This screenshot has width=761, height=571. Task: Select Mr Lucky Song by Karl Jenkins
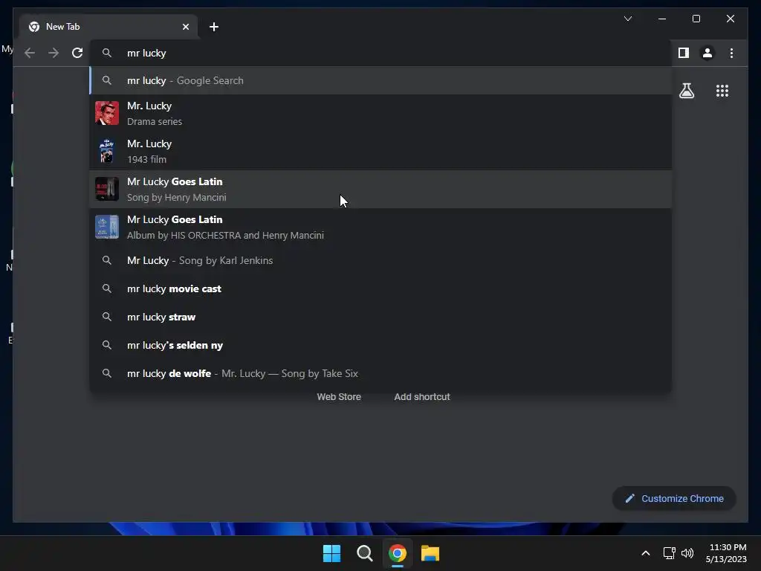pyautogui.click(x=380, y=260)
